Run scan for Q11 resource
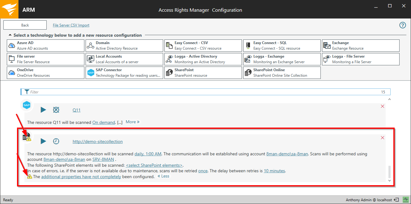Image resolution: width=411 pixels, height=204 pixels. (43, 110)
